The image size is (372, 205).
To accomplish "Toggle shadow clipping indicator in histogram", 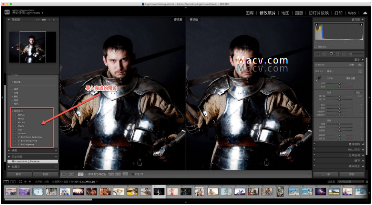I will tap(316, 25).
